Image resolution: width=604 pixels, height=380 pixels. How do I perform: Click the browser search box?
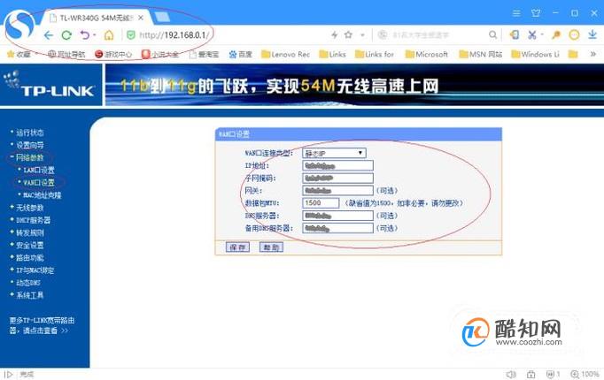tap(431, 35)
